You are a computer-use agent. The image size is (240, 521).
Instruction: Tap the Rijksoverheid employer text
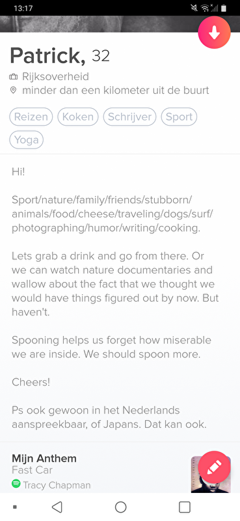[55, 77]
